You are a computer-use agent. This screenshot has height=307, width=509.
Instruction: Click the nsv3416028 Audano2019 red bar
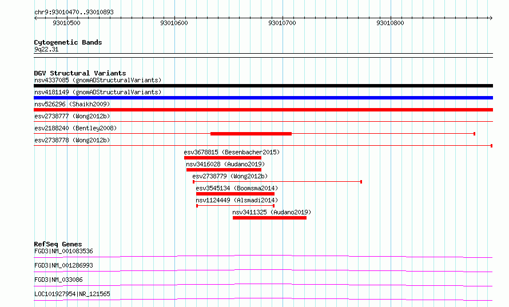click(x=224, y=170)
